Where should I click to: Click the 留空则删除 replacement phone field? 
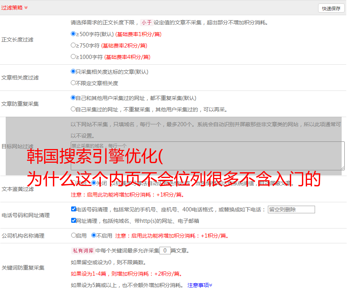[291, 209]
